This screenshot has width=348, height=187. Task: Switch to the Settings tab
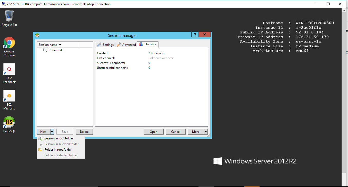coord(105,45)
